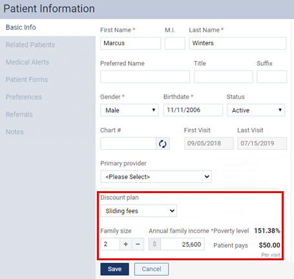294x279 pixels.
Task: Open the Referrals tab
Action: 19,114
